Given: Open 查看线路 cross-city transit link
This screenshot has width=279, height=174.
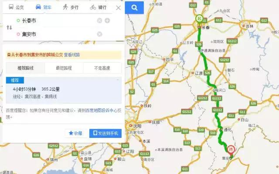Looking at the screenshot, I should (72, 55).
